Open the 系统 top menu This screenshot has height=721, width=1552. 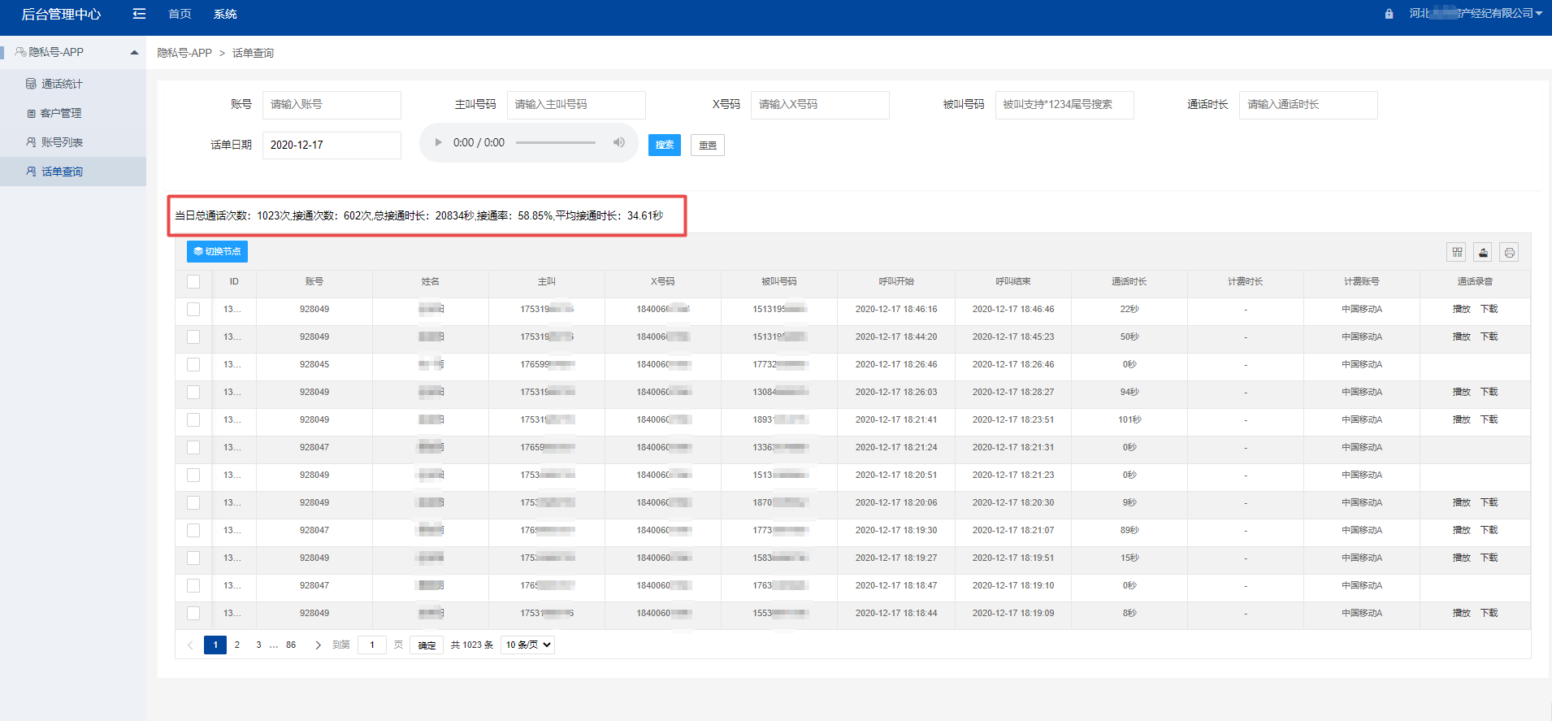225,14
